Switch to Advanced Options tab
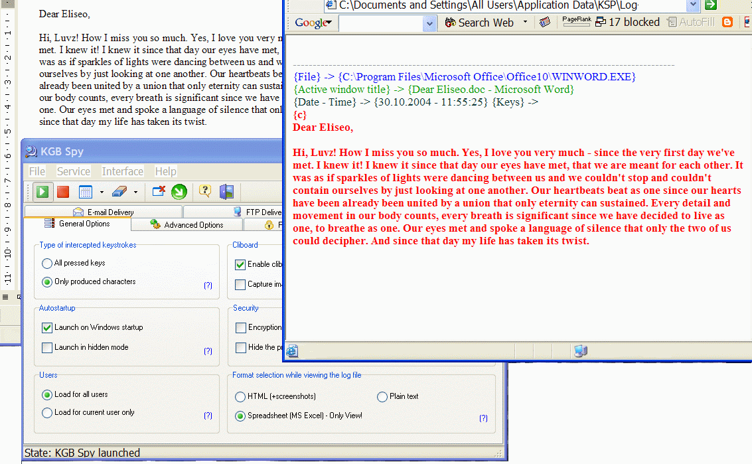 pyautogui.click(x=187, y=224)
